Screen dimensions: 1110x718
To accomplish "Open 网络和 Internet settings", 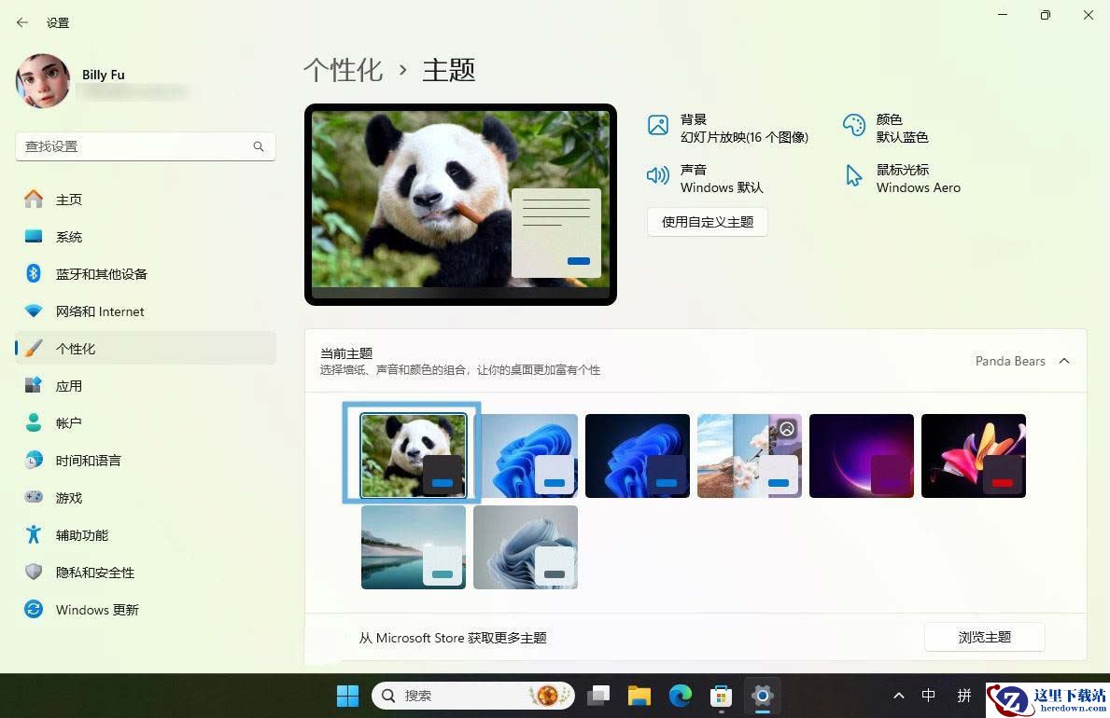I will point(145,311).
